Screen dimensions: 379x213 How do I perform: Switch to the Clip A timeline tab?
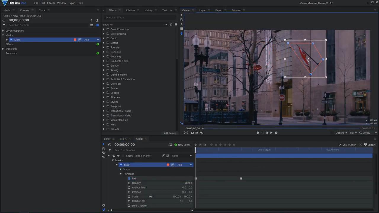click(x=123, y=139)
